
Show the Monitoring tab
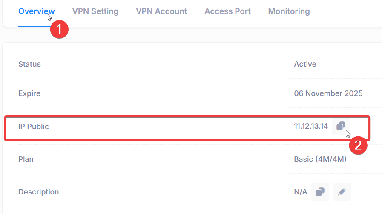click(289, 11)
